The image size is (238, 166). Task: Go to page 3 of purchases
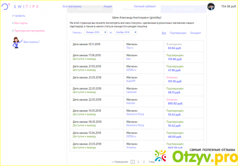tap(144, 162)
